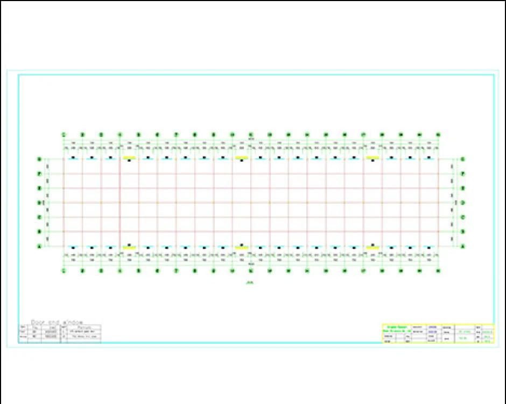The width and height of the screenshot is (506, 404).
Task: Select the first grid bubble in bottom row
Action: [64, 271]
